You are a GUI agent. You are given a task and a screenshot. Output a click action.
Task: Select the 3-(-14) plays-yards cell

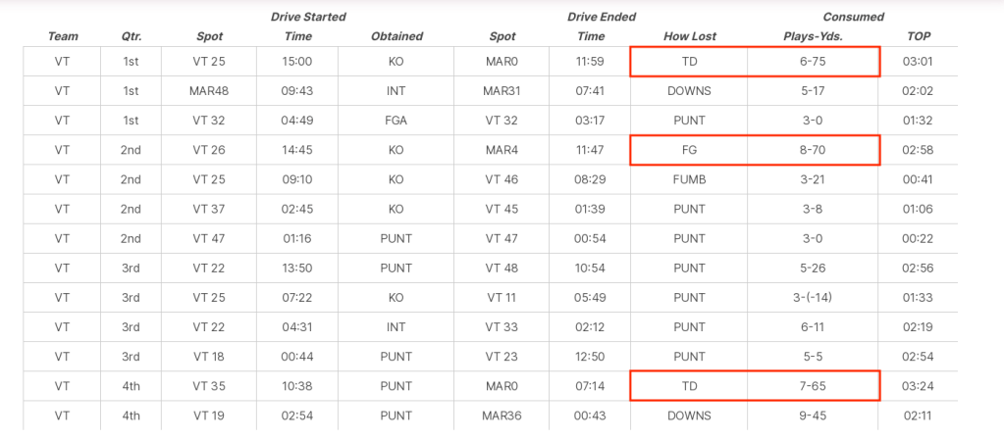[x=812, y=297]
